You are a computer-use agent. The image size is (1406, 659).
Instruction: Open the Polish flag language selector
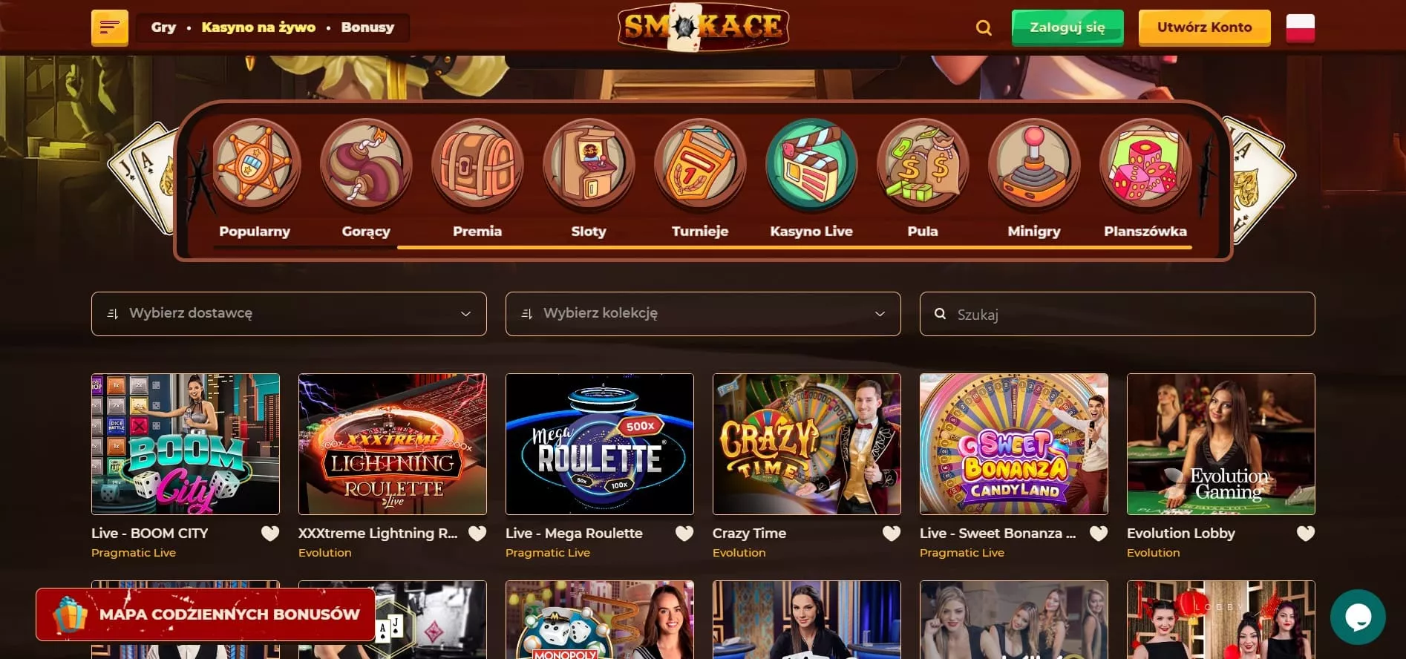(1301, 28)
